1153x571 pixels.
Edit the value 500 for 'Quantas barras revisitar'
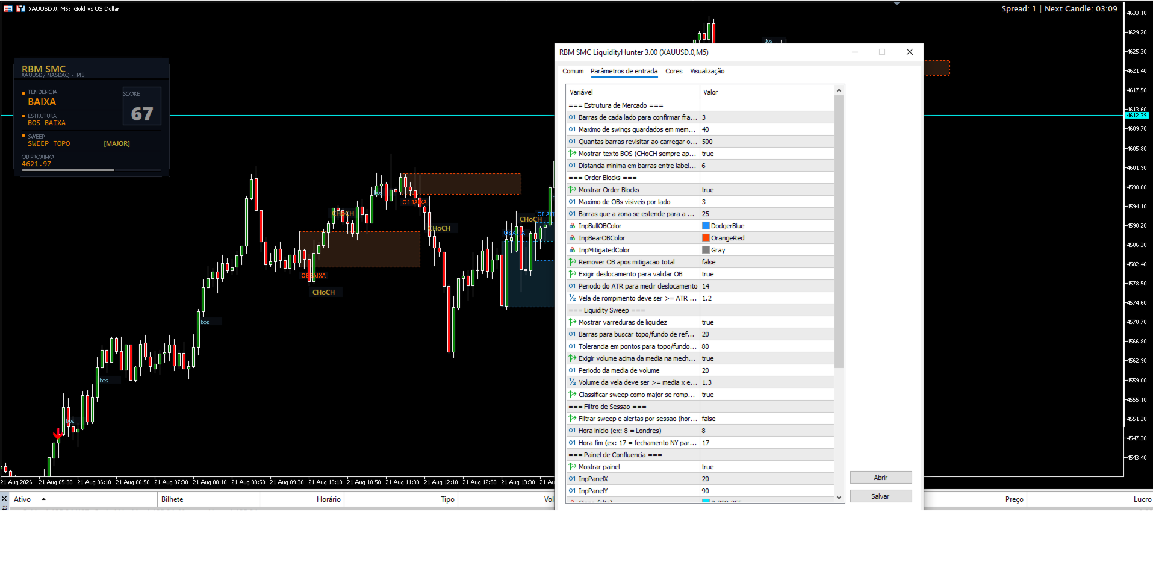pyautogui.click(x=767, y=142)
